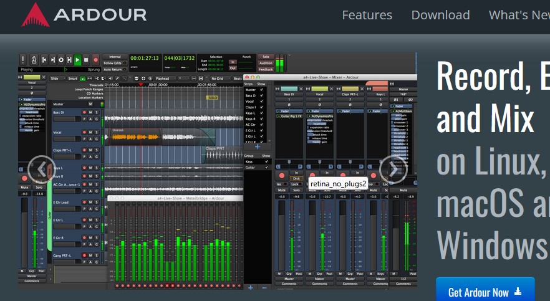Arm record on the Gang PRT-L track
This screenshot has width=550, height=301.
84,256
